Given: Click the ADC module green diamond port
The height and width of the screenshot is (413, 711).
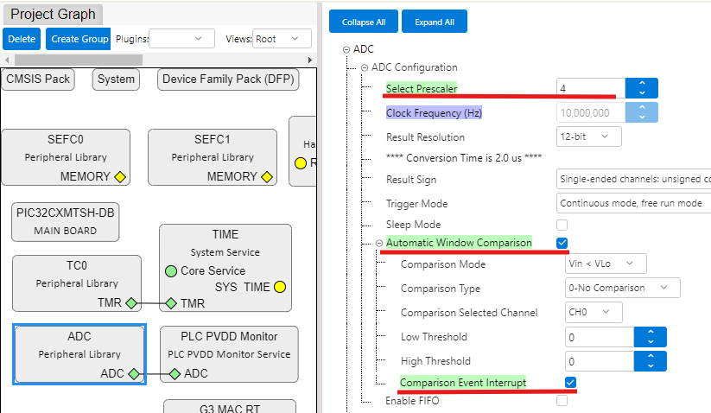Looking at the screenshot, I should (x=134, y=374).
